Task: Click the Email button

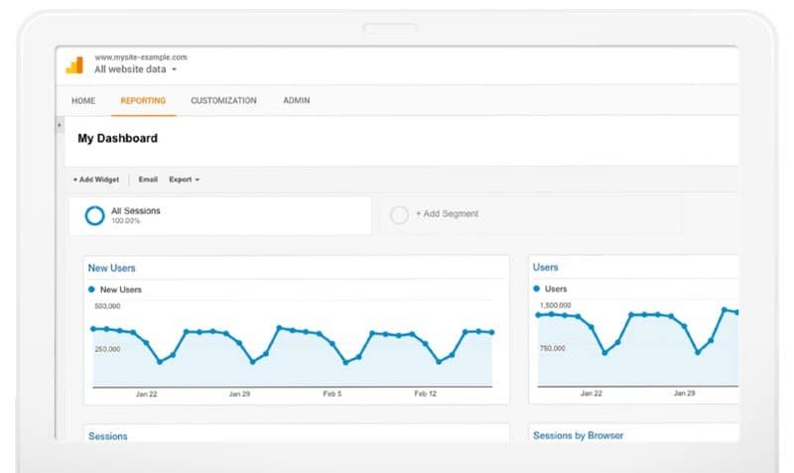Action: [148, 179]
